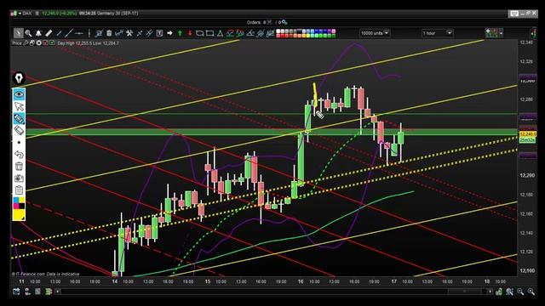Select the highlighter marker in annotation toolbar
The height and width of the screenshot is (306, 545).
coord(19,118)
